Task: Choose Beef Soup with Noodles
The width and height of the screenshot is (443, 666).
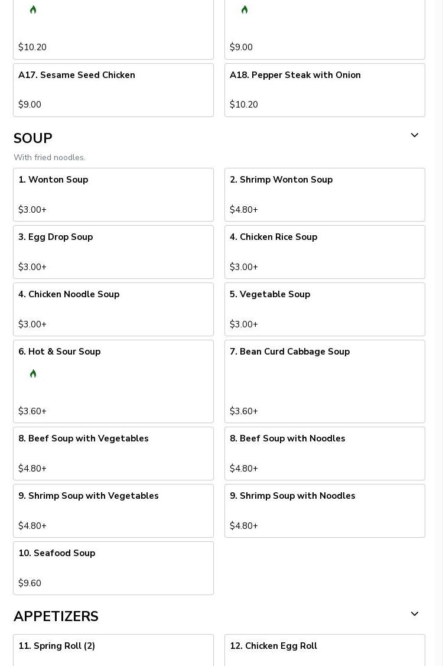Action: tap(325, 454)
